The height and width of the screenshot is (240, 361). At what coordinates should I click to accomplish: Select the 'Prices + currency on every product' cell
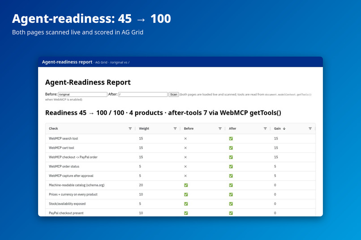pos(73,194)
